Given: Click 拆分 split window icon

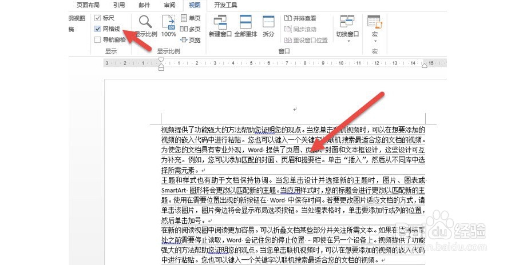Looking at the screenshot, I should [x=268, y=26].
